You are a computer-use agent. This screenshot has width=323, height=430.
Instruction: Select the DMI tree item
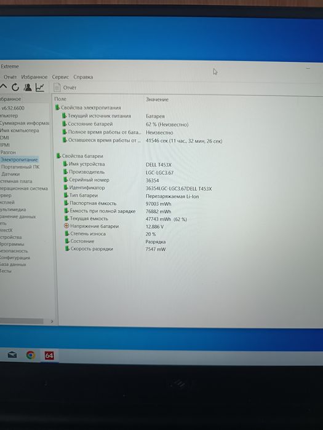tap(5, 138)
